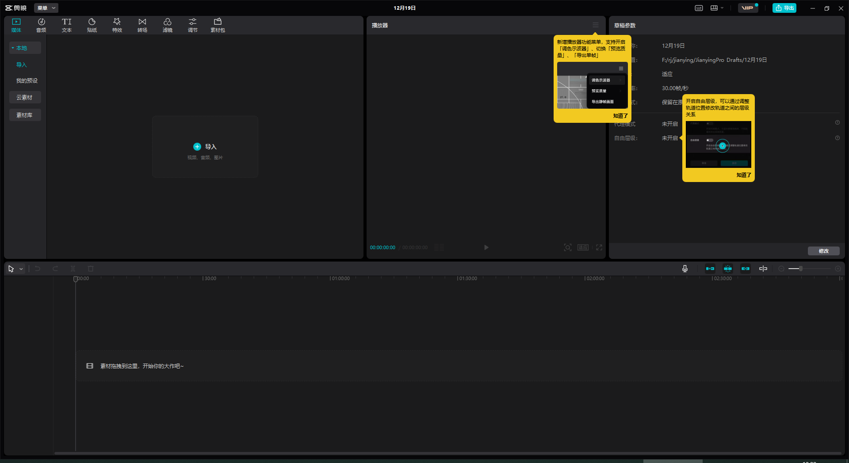Click the timeline zoom slider handle

point(801,269)
